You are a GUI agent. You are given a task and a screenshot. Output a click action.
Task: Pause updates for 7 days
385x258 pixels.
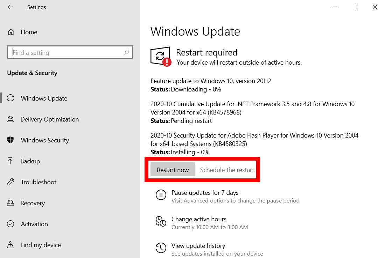tap(205, 192)
